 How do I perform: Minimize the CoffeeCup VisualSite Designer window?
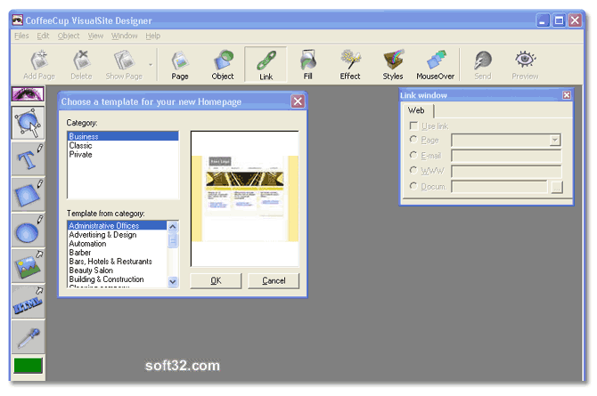click(543, 20)
